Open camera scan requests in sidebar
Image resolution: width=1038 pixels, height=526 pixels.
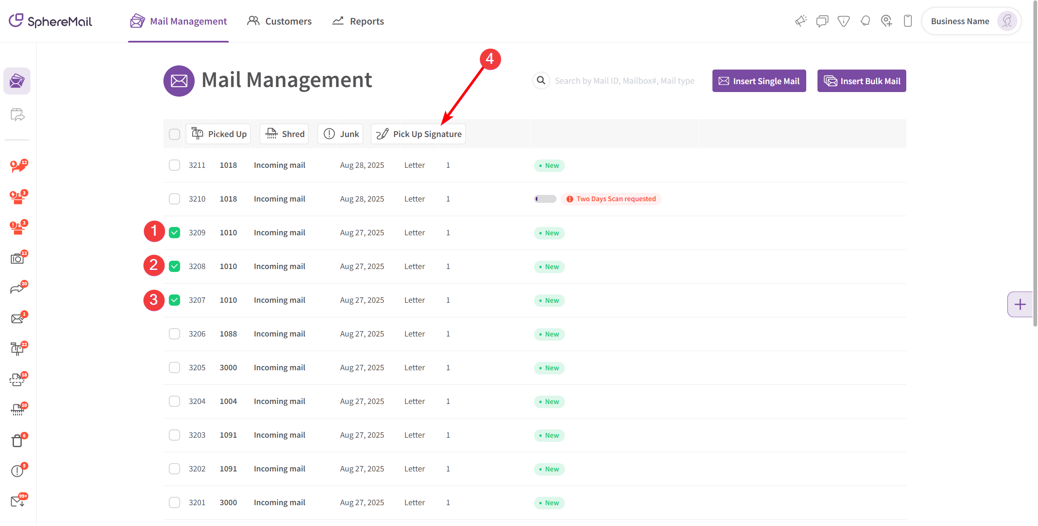pos(18,259)
